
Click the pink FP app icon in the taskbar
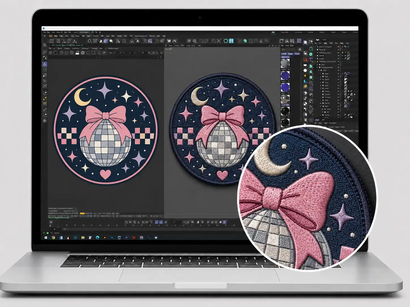pyautogui.click(x=141, y=238)
